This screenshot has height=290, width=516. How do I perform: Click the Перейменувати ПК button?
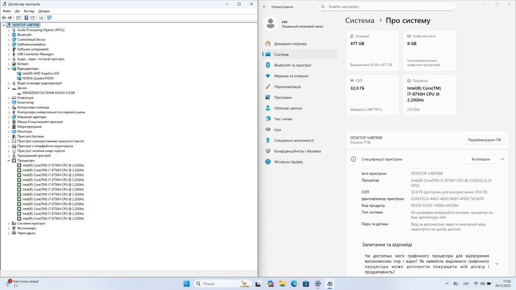click(x=485, y=140)
